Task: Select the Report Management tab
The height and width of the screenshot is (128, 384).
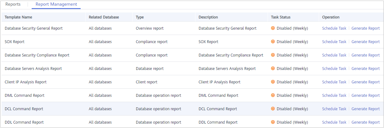Action: coord(56,4)
